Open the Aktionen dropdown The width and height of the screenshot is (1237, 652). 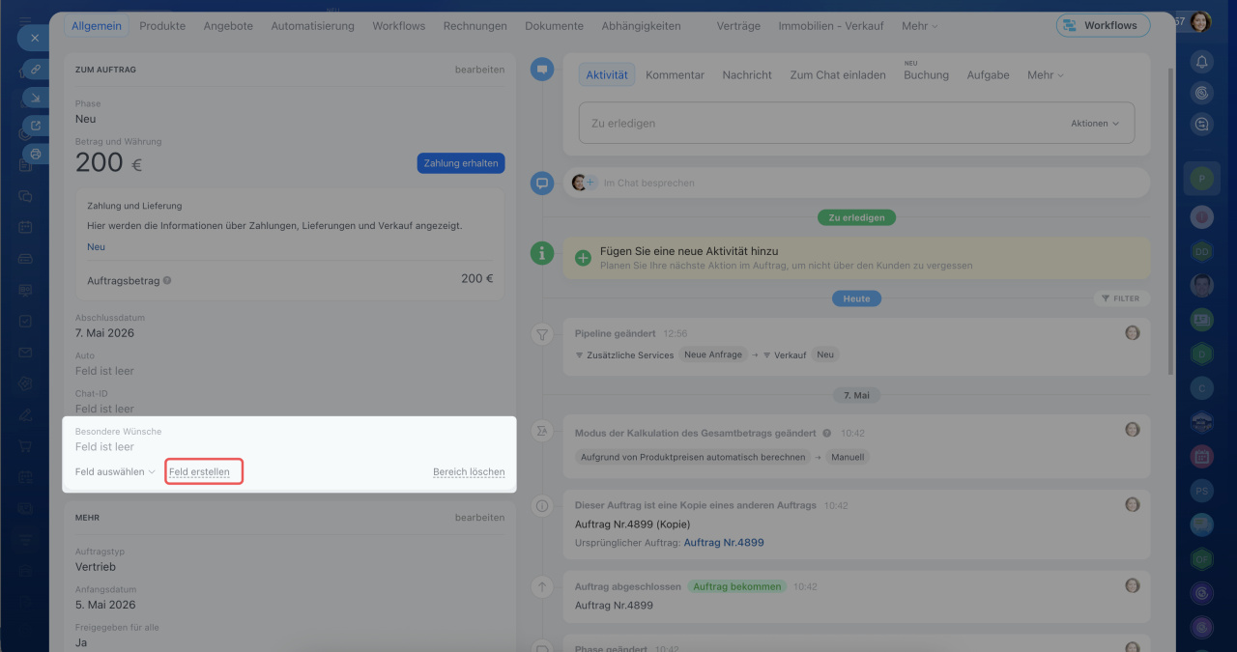click(x=1095, y=124)
